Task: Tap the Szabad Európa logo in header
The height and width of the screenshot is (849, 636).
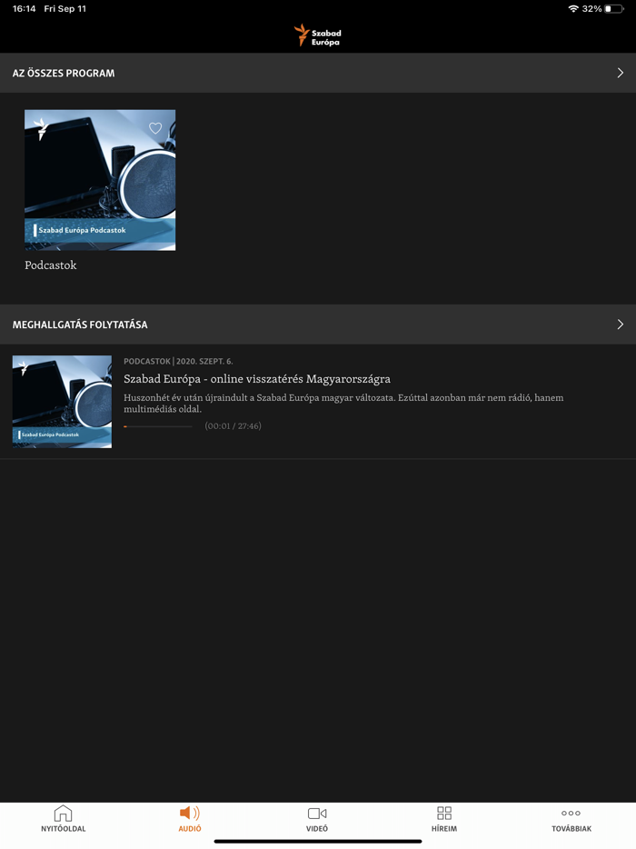Action: point(318,35)
